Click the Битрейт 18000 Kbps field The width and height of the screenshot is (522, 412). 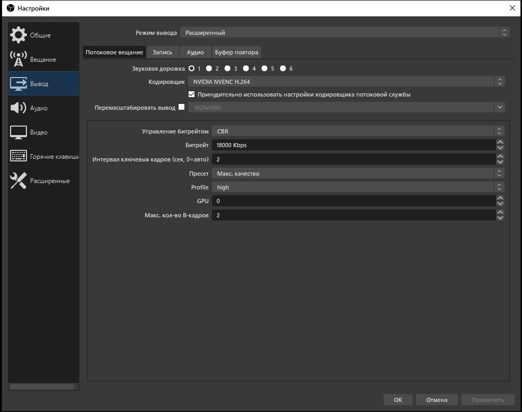point(354,145)
